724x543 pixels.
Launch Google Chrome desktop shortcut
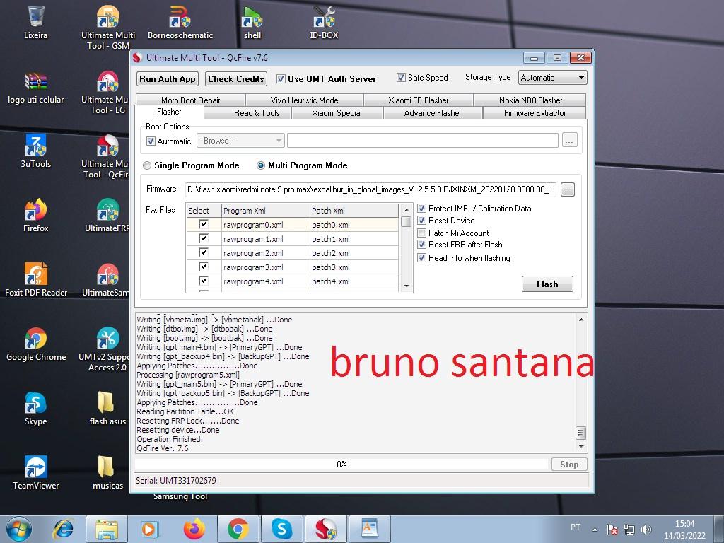tap(35, 344)
